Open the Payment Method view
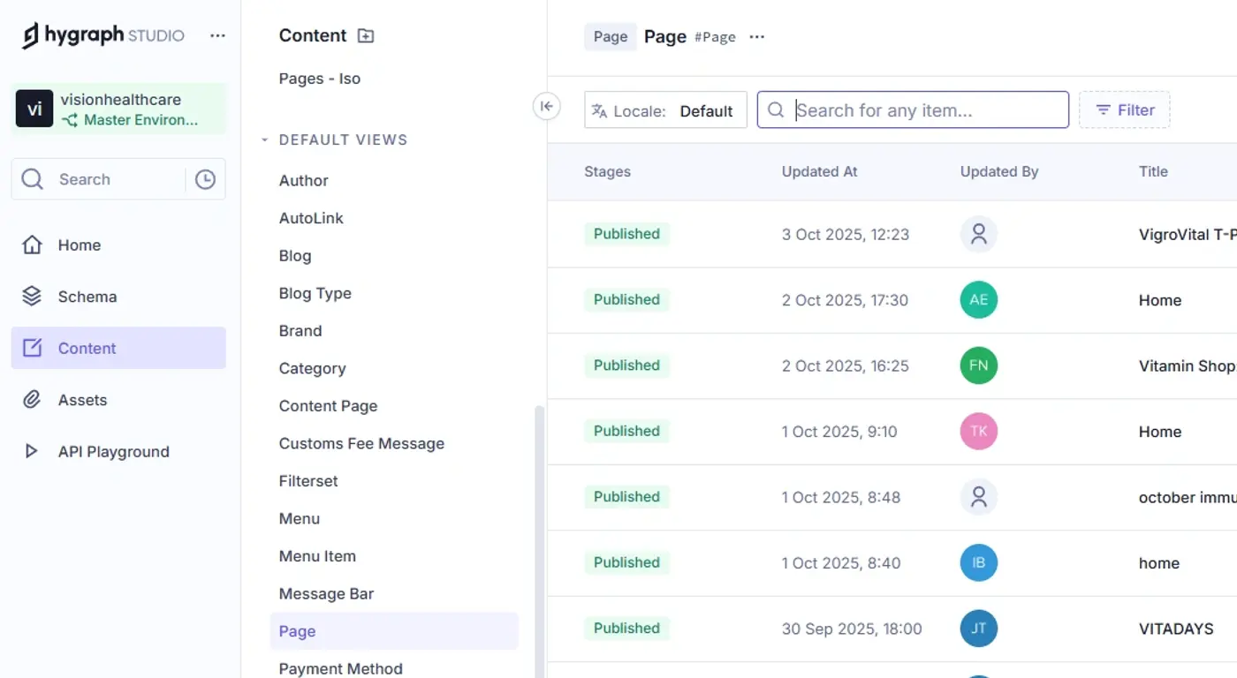1237x678 pixels. tap(340, 668)
